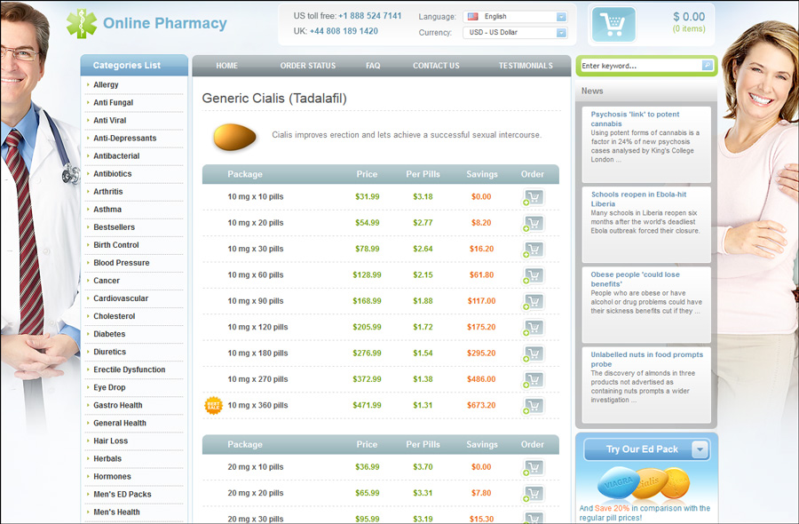Screen dimensions: 799x524
Task: Add 10 mg x 270 pills to cart
Action: click(534, 379)
